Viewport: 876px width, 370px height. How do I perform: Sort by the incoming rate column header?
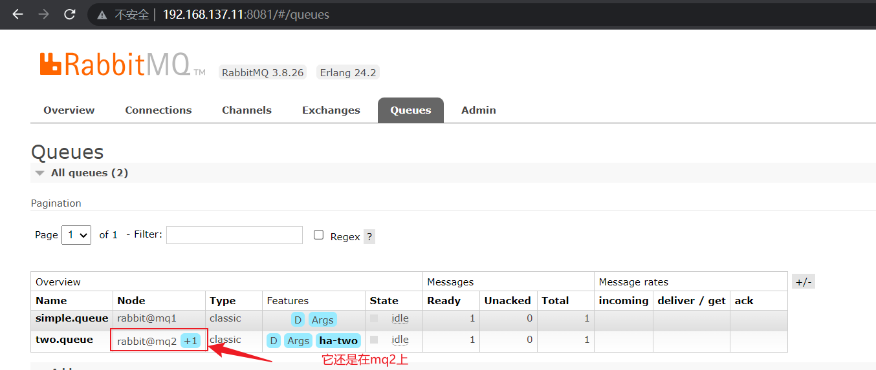[x=624, y=301]
